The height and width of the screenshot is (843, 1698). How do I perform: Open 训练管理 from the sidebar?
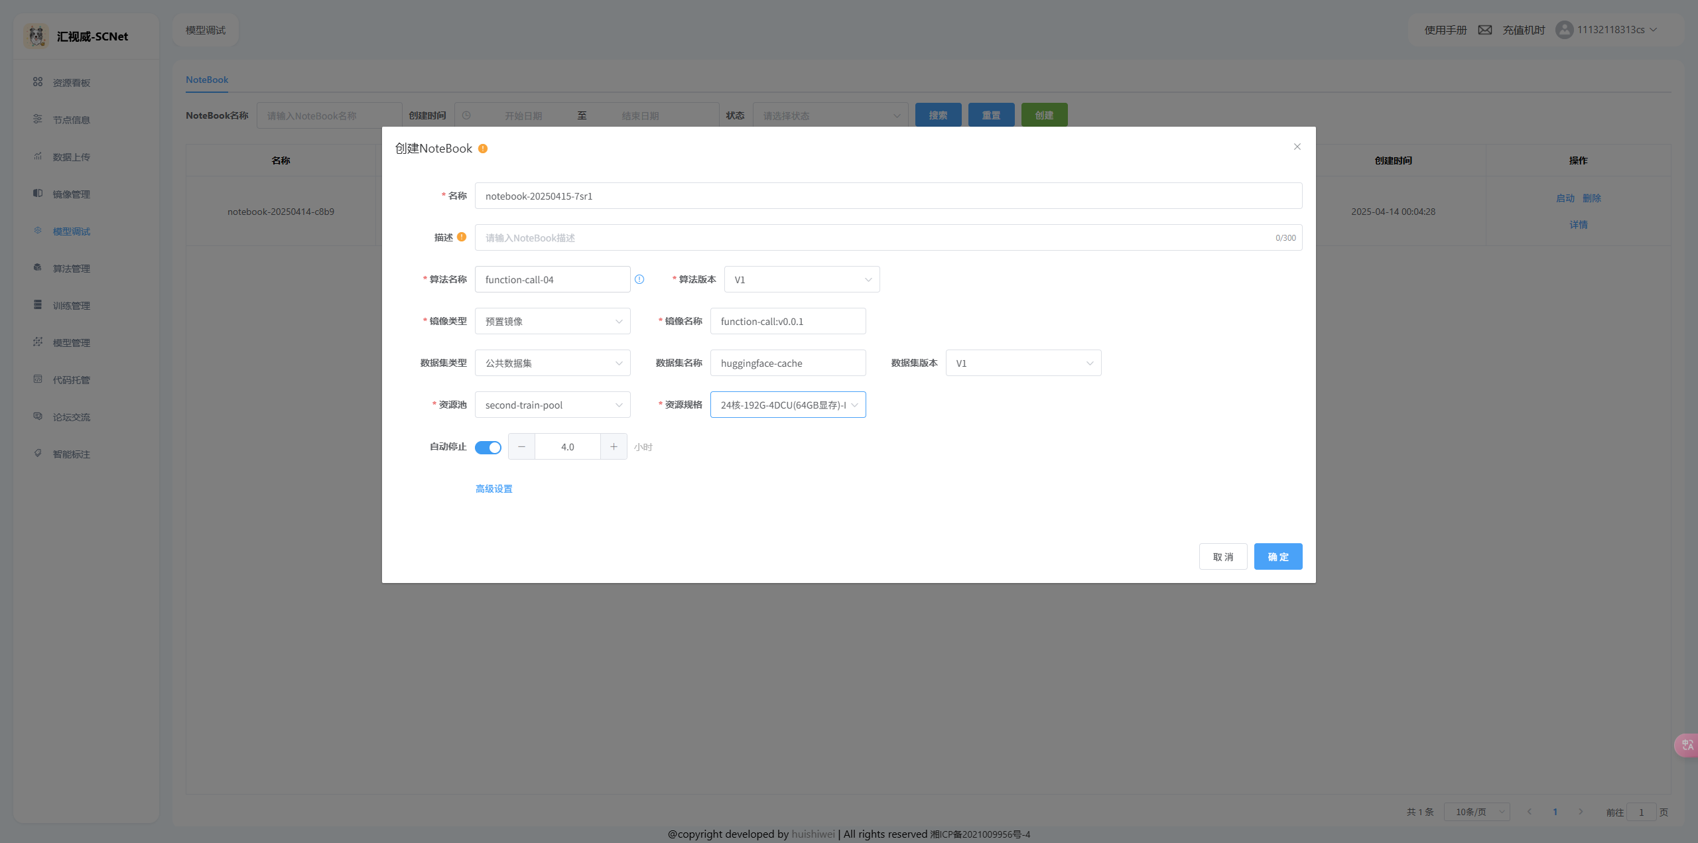tap(71, 306)
